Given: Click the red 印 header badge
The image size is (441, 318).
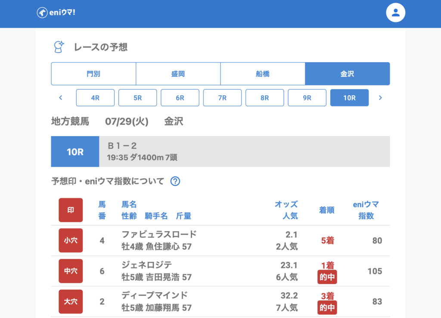Looking at the screenshot, I should click(x=71, y=210).
